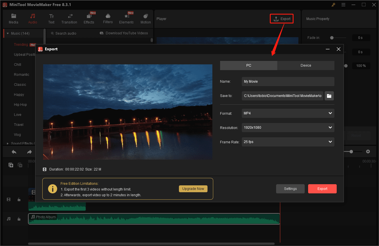
Task: Click the undo arrow above the timeline
Action: click(14, 152)
